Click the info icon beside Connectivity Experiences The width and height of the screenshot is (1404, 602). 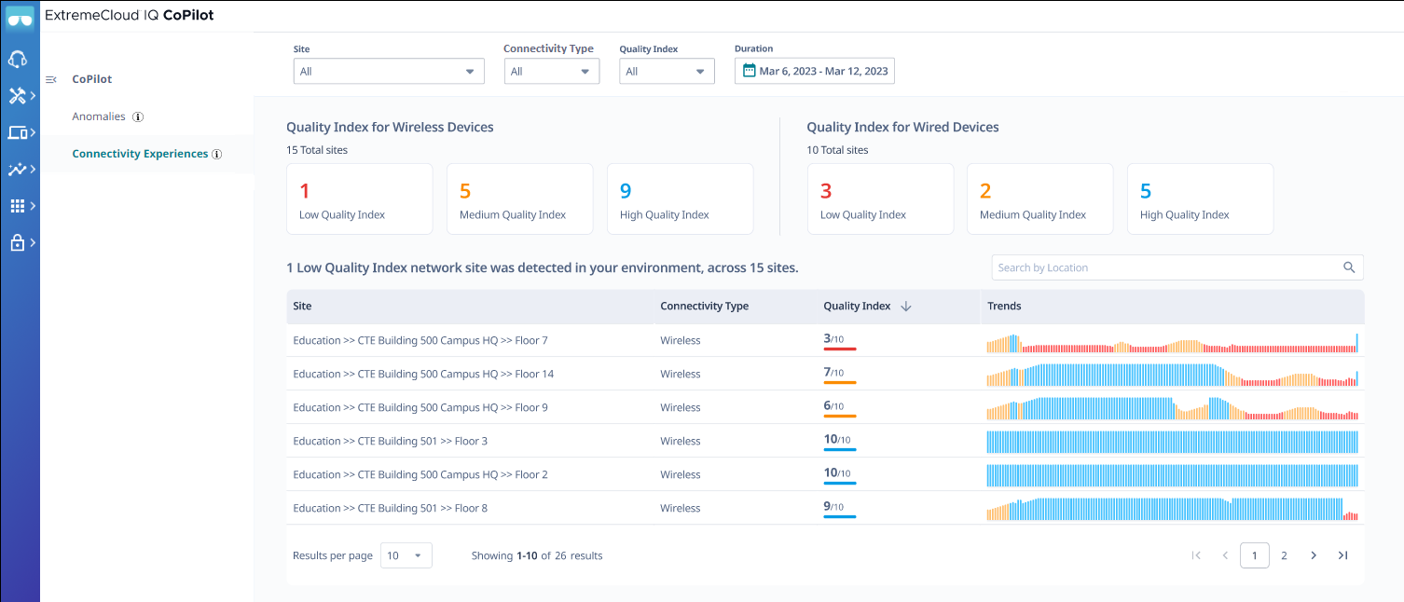click(216, 155)
